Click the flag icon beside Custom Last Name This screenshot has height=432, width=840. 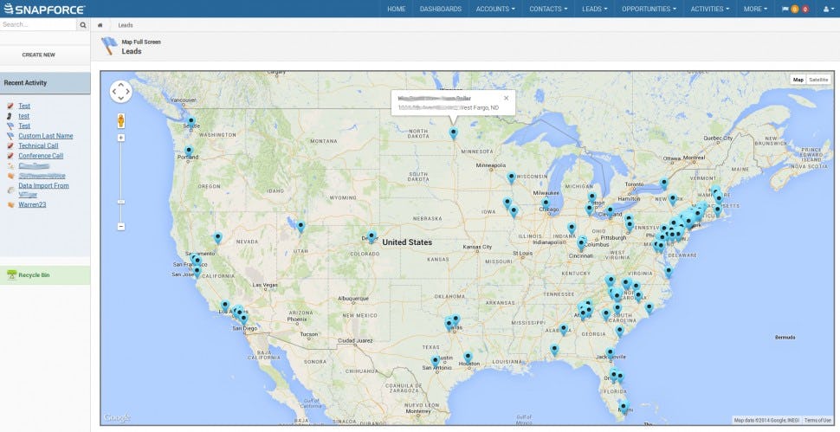[10, 136]
